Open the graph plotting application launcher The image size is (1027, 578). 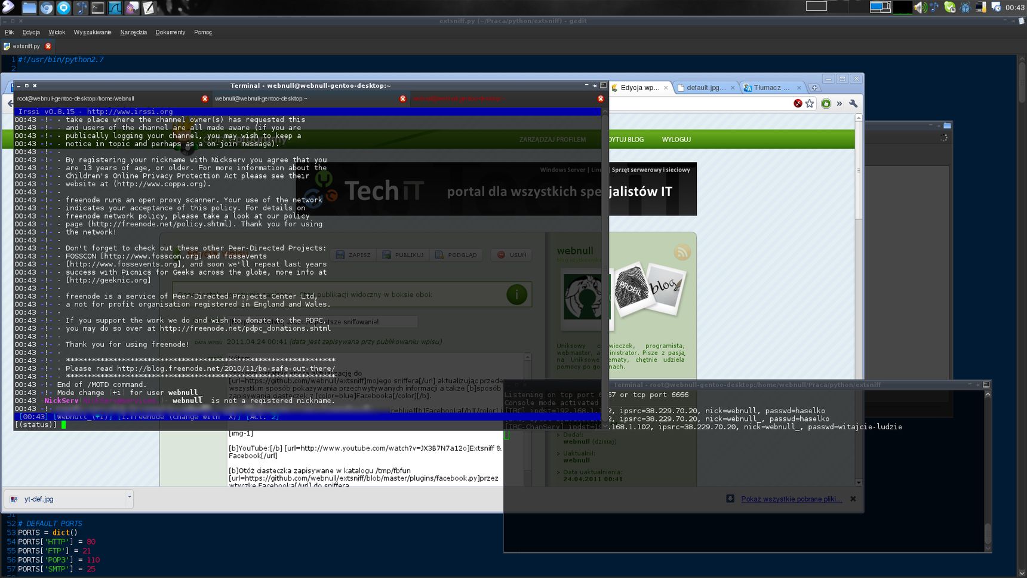point(115,8)
